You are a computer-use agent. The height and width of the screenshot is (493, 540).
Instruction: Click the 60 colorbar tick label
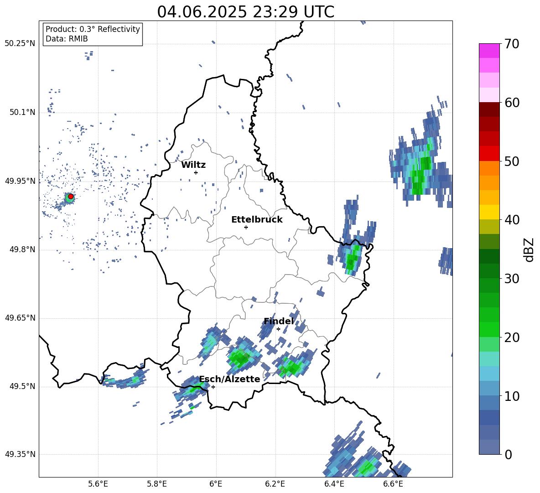(511, 103)
